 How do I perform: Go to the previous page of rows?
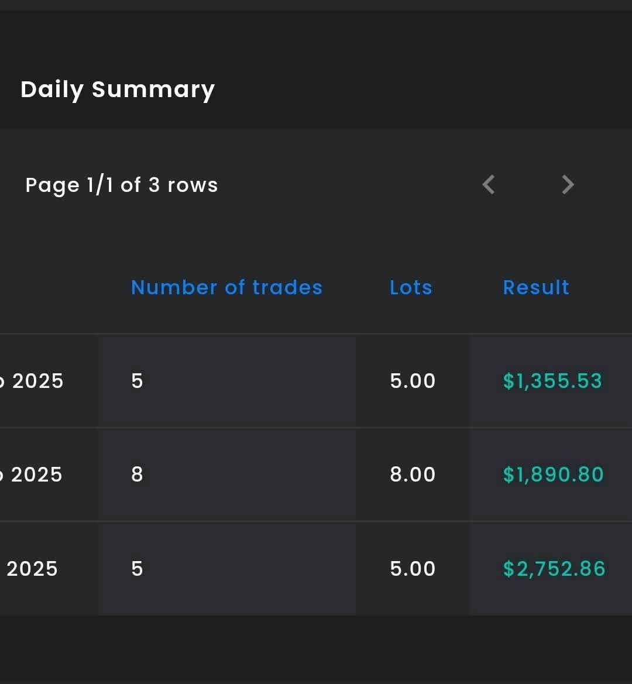(x=489, y=185)
